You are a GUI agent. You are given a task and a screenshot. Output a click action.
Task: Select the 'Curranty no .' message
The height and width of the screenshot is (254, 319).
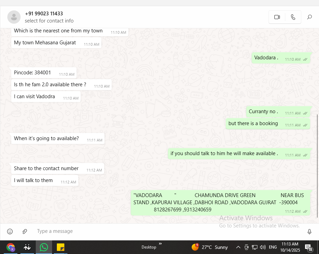pos(278,111)
